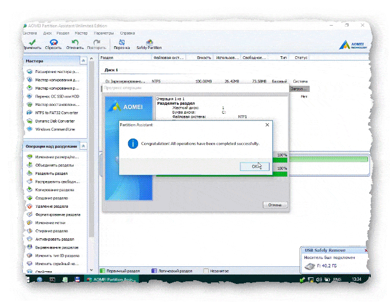Open Windows Command Line item
This screenshot has width=392, height=303.
click(x=51, y=129)
